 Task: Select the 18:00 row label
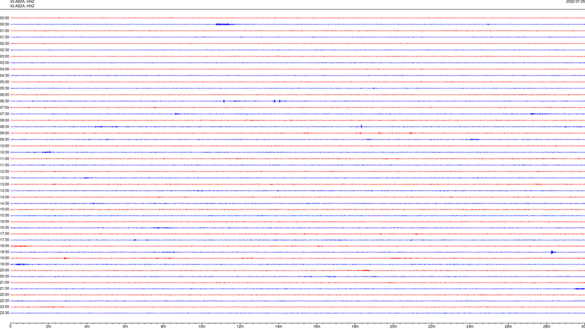pos(4,246)
